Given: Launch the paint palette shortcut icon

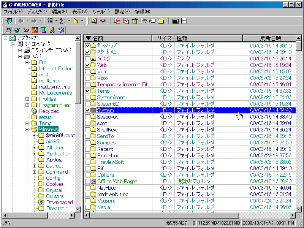Looking at the screenshot, I should pos(35,30).
